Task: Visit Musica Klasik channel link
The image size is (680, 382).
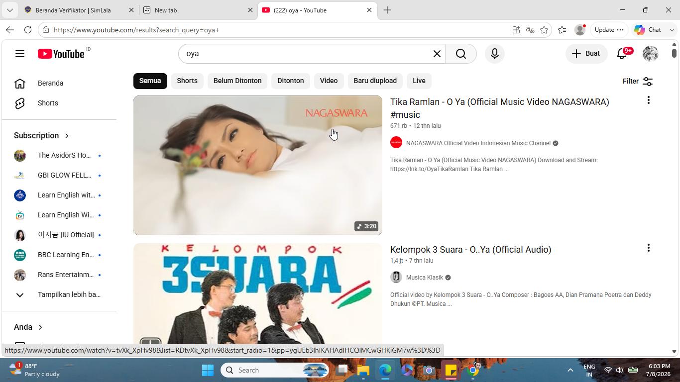Action: click(x=425, y=277)
